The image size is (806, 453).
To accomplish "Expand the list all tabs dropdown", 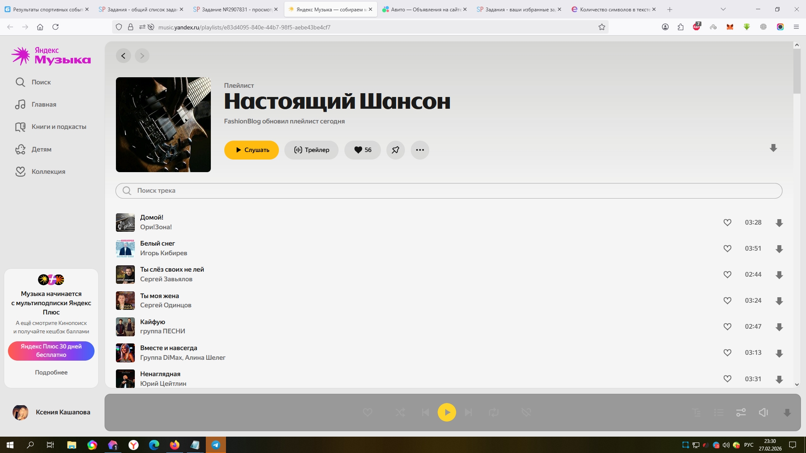I will 723,9.
